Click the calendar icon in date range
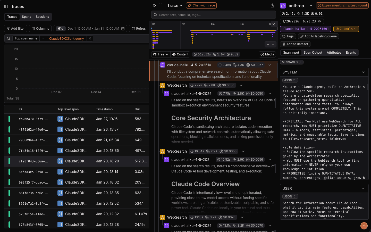Viewport: 371px width, 232px height. click(x=123, y=29)
